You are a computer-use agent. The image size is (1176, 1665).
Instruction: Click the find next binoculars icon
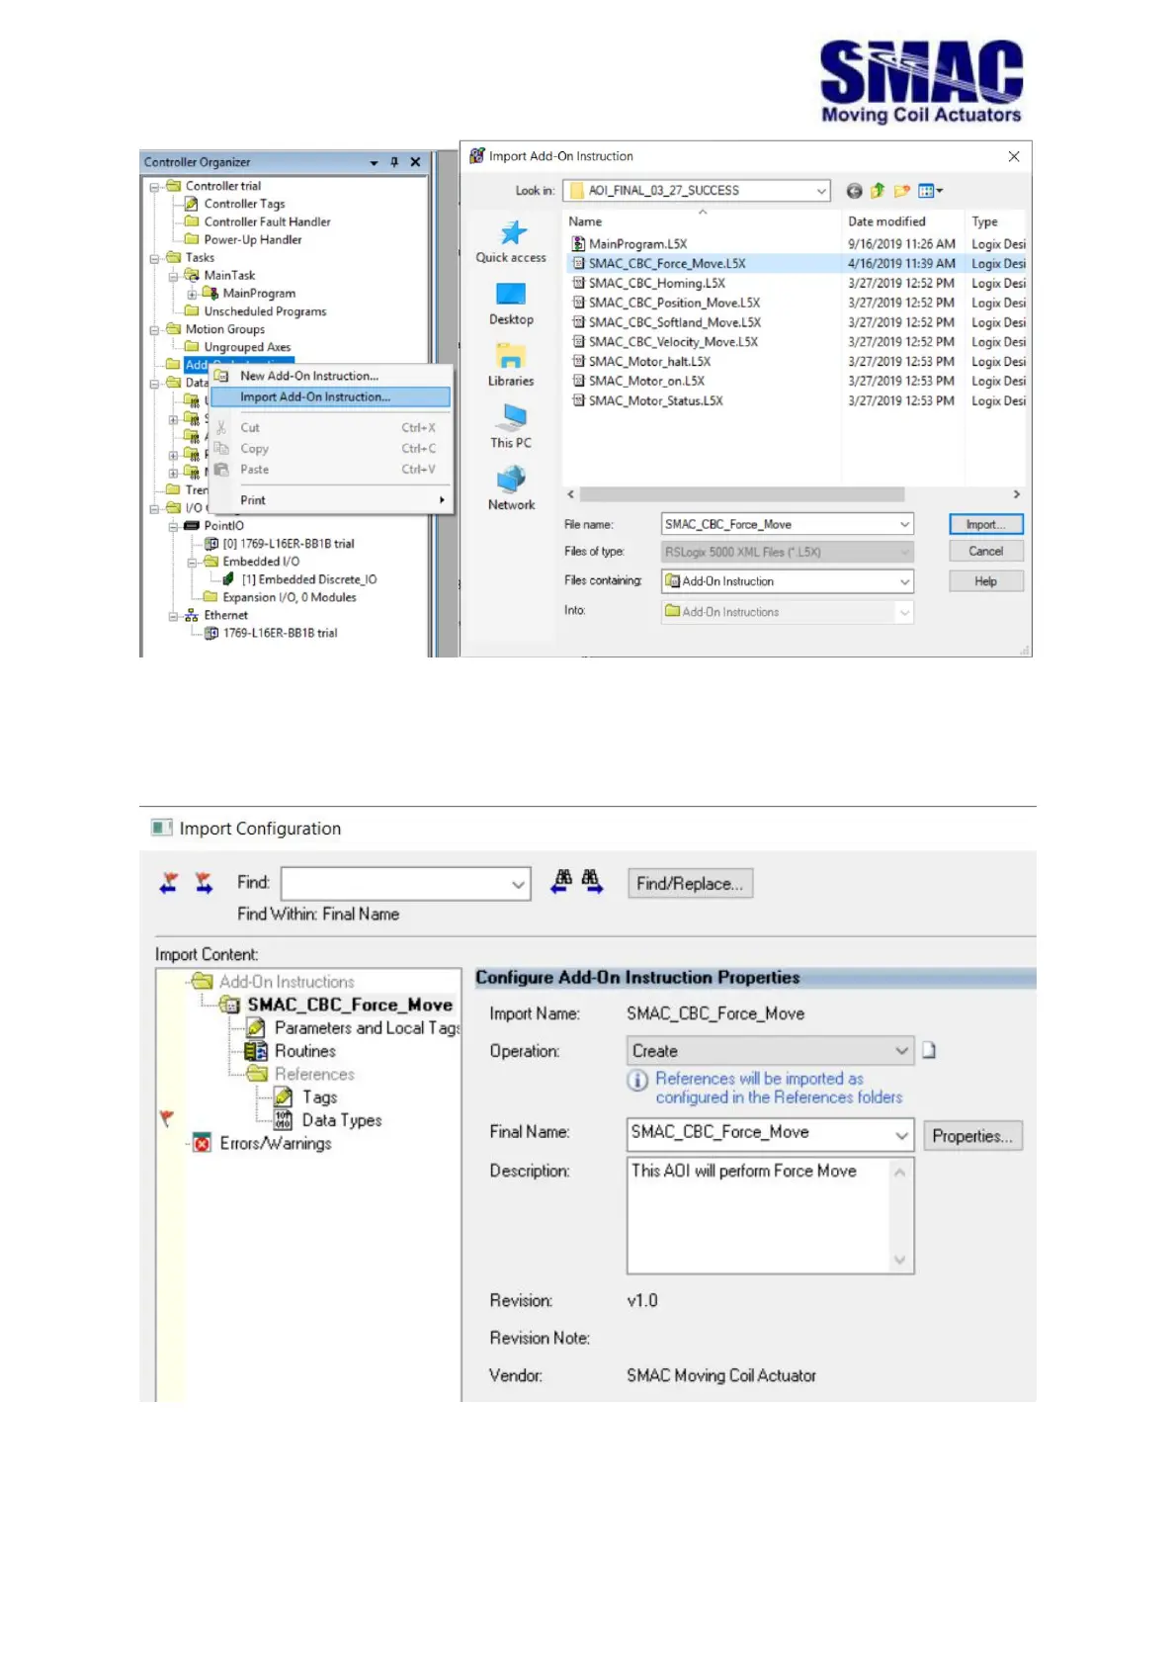[592, 882]
